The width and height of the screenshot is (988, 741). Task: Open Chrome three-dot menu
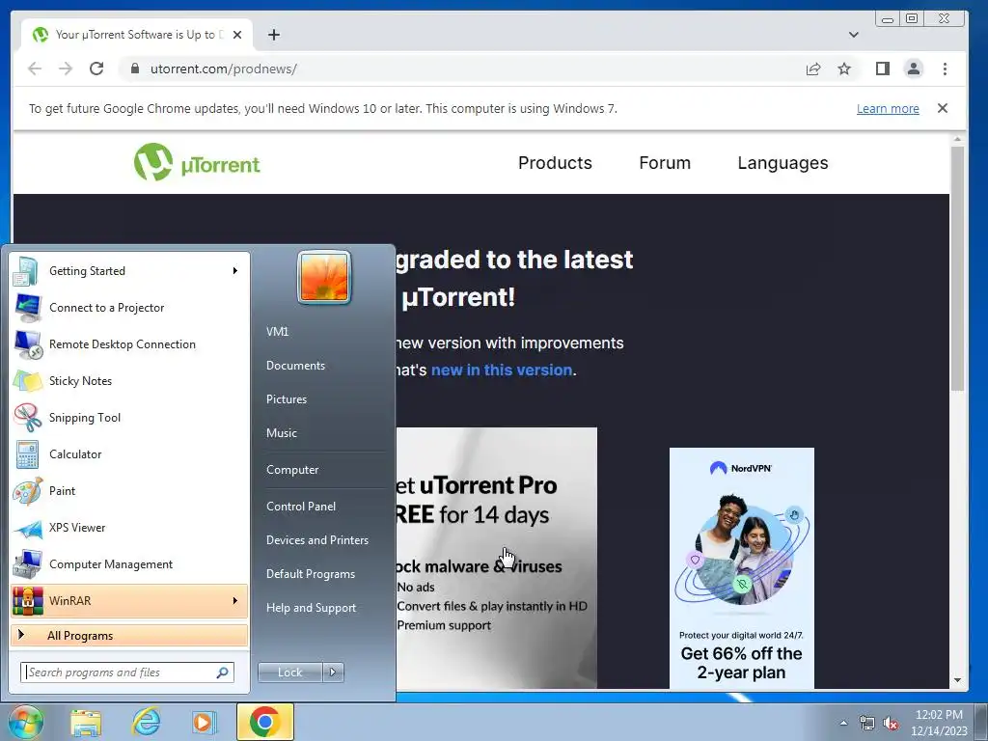tap(945, 69)
